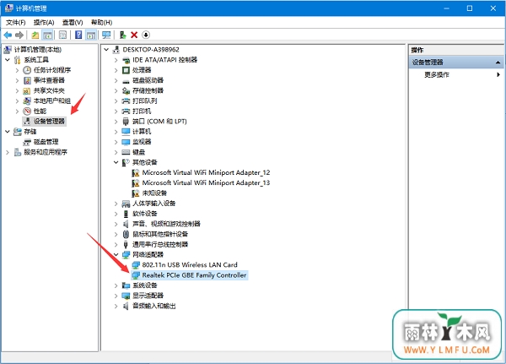Click the Update driver toolbar icon
This screenshot has width=506, height=364.
pos(122,35)
